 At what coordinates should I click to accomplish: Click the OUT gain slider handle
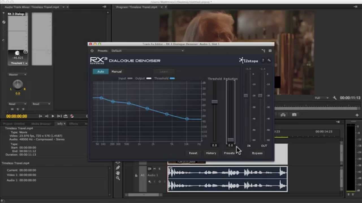260,96
